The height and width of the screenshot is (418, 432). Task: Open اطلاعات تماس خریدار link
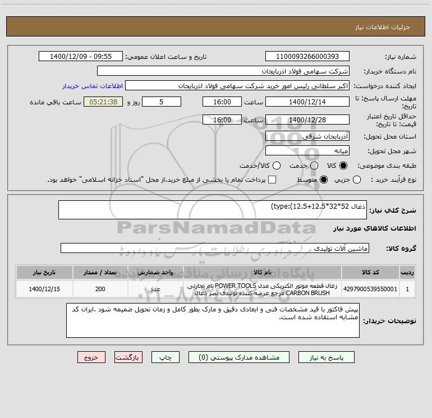(93, 86)
